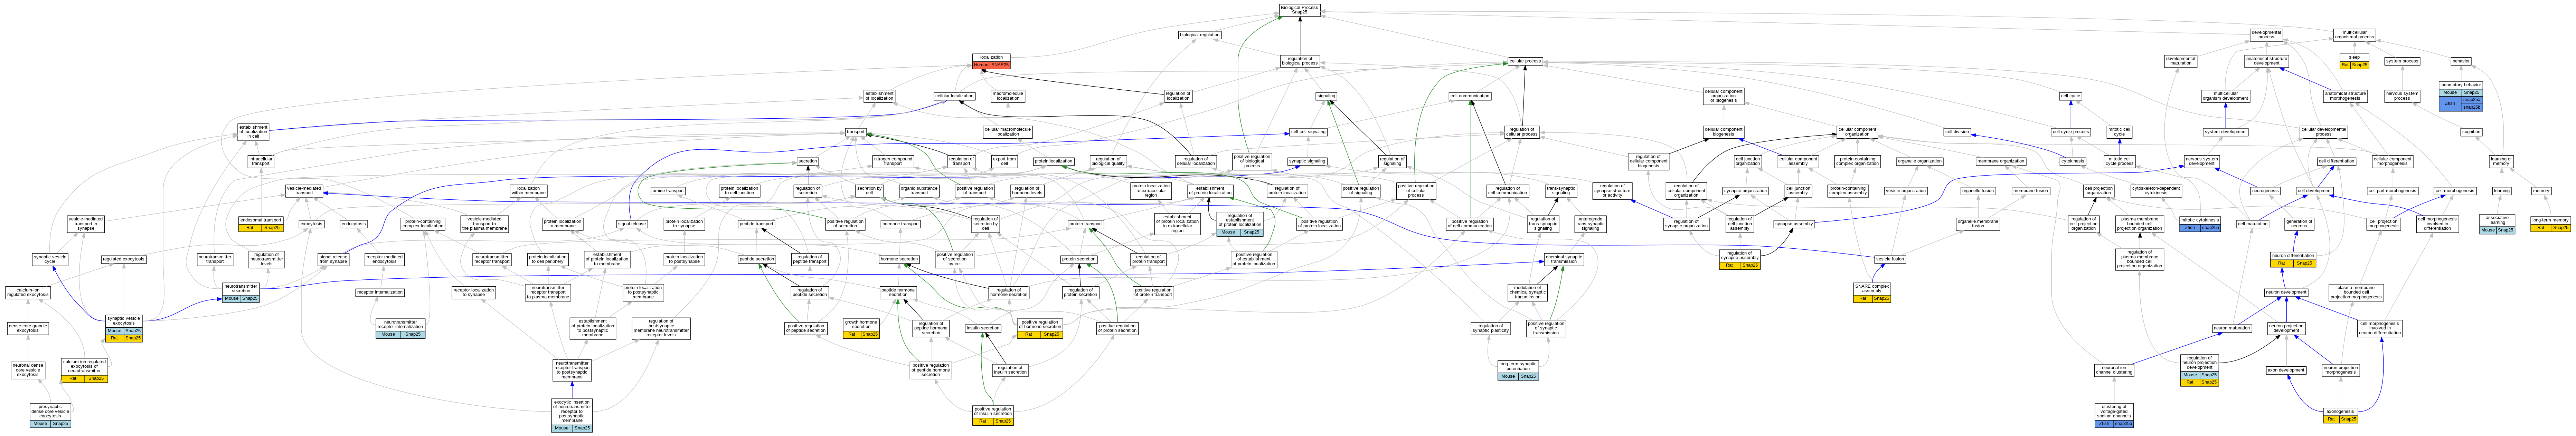Click the red 'localization' node

tap(991, 61)
